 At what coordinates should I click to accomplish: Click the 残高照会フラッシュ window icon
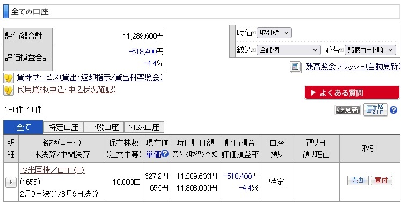(x=296, y=67)
